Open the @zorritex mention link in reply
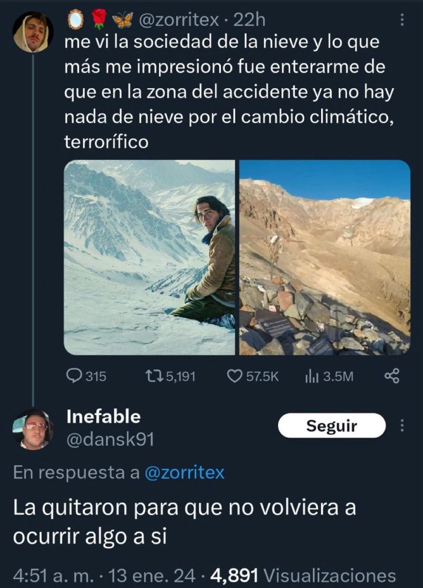 point(184,473)
